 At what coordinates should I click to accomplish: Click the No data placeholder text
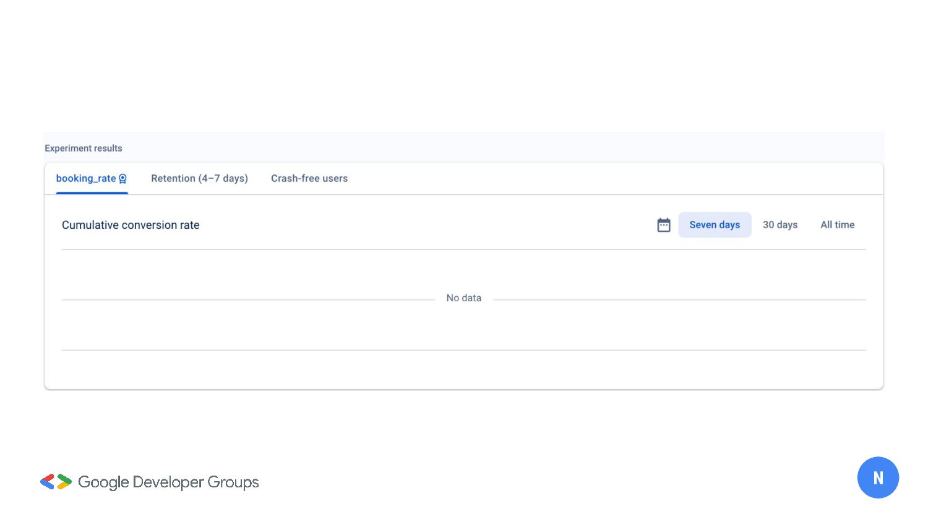point(463,298)
